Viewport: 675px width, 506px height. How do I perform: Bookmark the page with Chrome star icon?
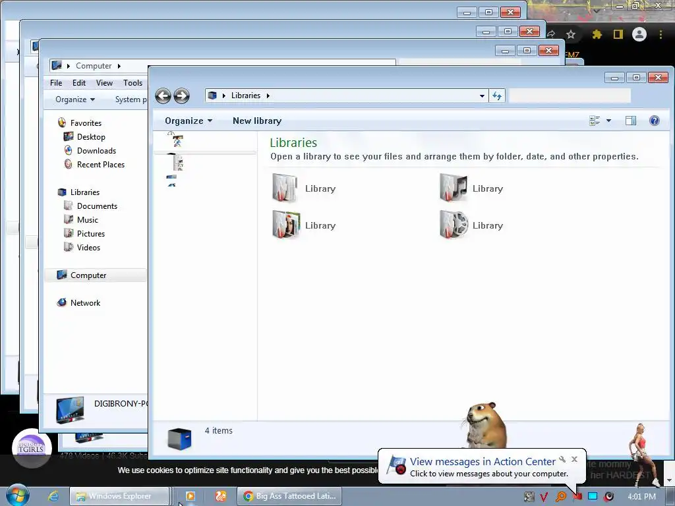(x=570, y=34)
